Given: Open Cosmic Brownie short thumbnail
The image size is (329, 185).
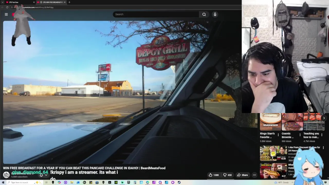Looking at the screenshot, I should point(292,122).
